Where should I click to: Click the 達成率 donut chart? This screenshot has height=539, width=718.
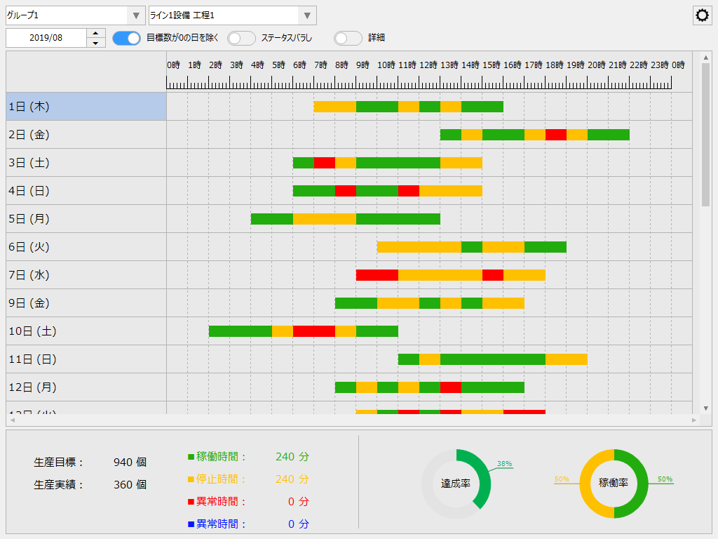[x=457, y=482]
